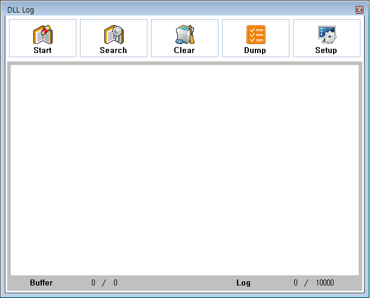Close the DLL Log window
The width and height of the screenshot is (370, 298).
359,10
